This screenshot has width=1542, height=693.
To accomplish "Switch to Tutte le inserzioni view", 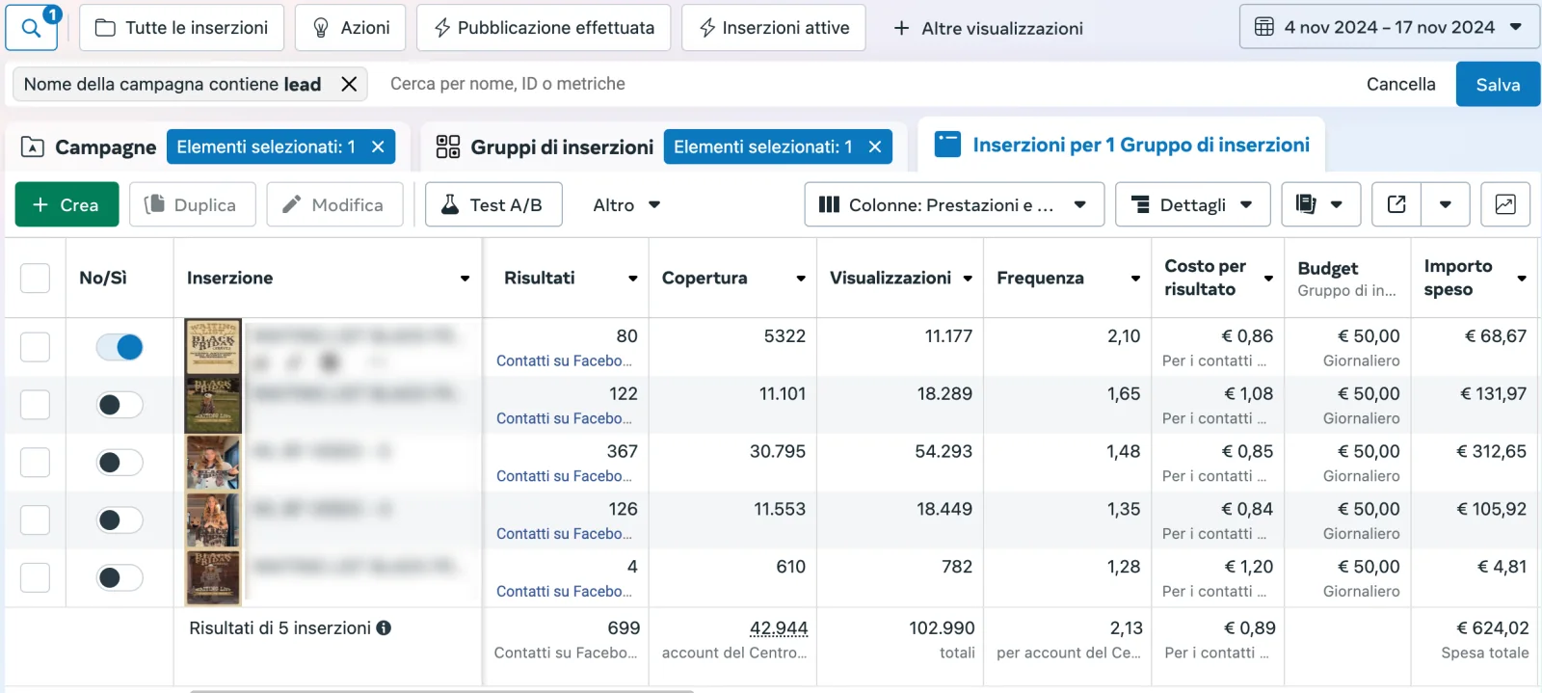I will [181, 27].
